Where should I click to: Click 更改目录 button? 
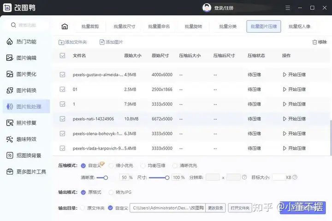pyautogui.click(x=216, y=208)
